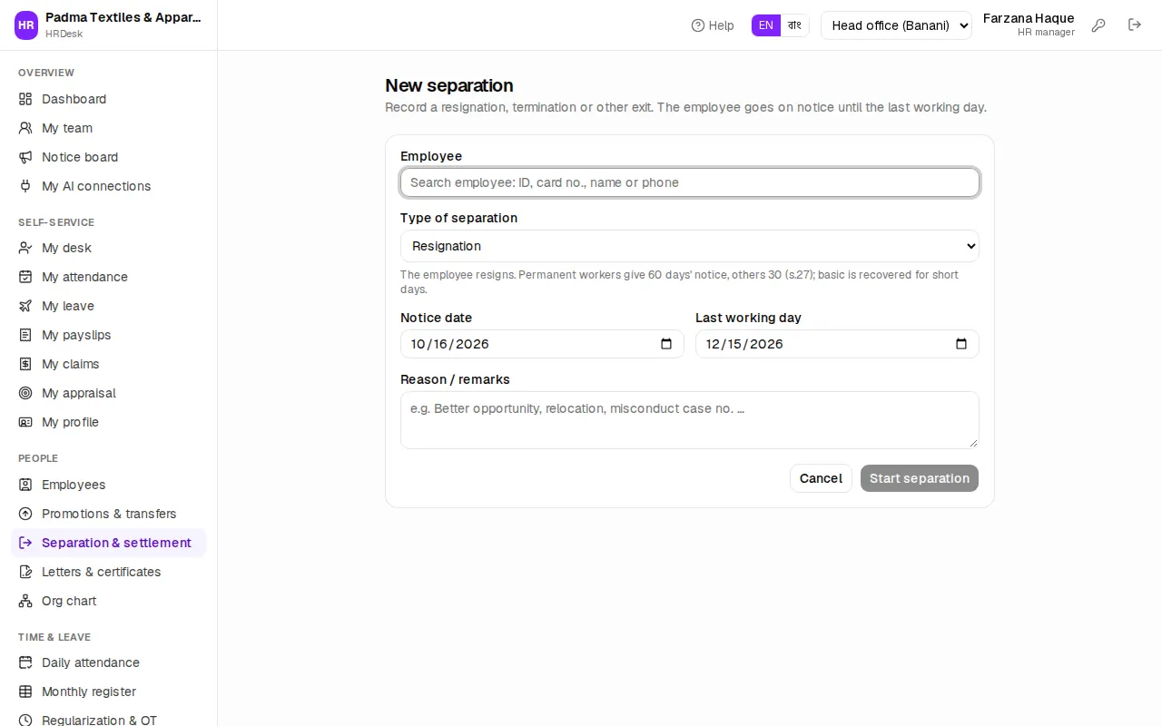
Task: Open the Last working day calendar picker
Action: 961,344
